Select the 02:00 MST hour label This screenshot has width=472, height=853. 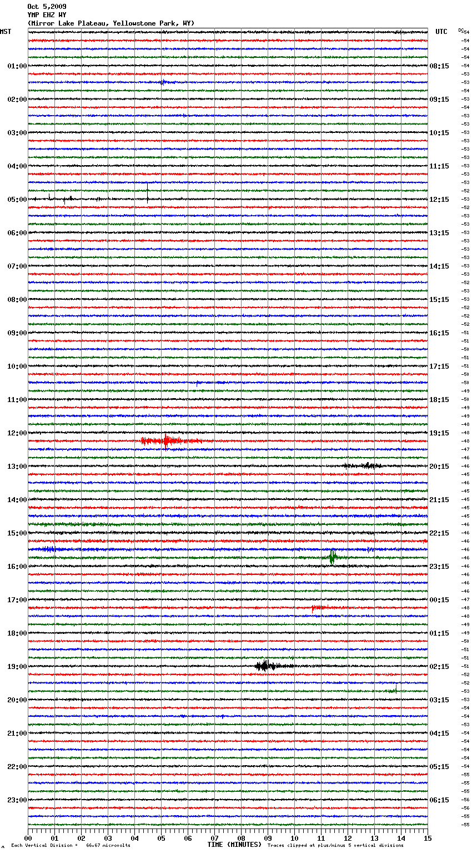pos(17,100)
